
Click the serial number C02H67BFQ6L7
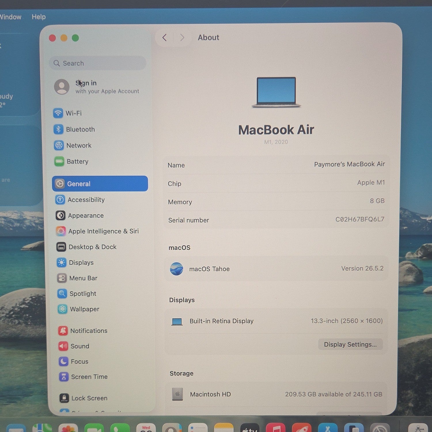(360, 219)
